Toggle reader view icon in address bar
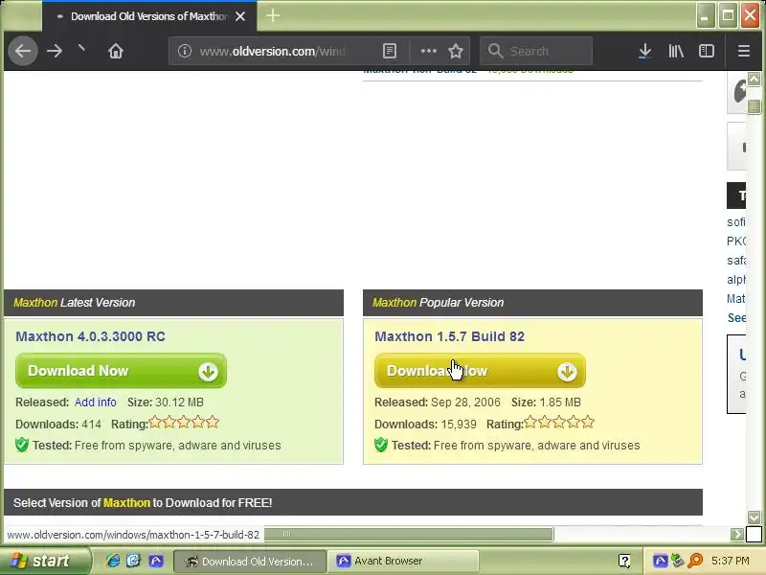 pos(390,51)
